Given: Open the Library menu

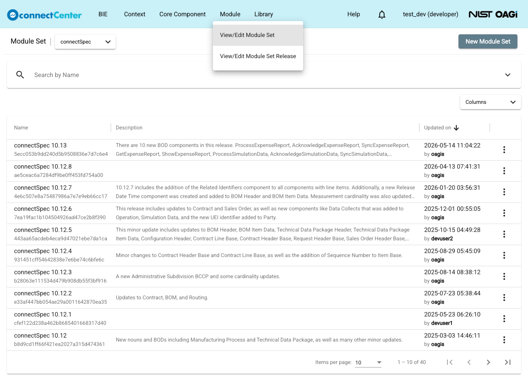Looking at the screenshot, I should 264,14.
